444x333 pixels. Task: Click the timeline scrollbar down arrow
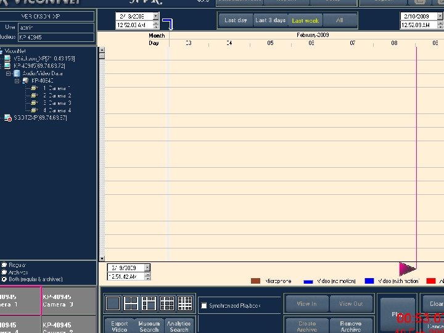tap(102, 258)
